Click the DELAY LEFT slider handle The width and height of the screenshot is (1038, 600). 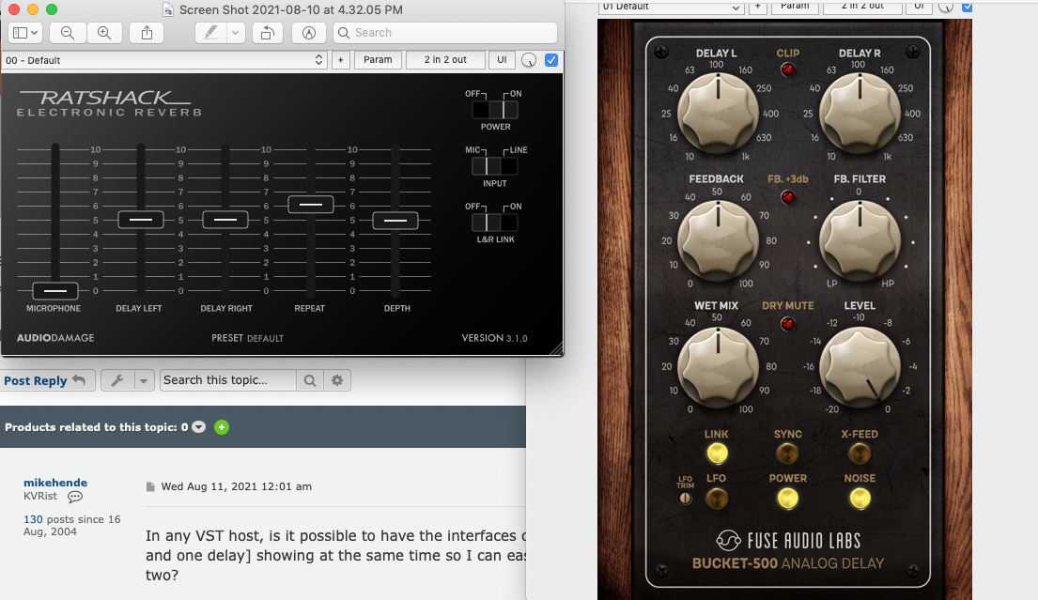(x=140, y=219)
